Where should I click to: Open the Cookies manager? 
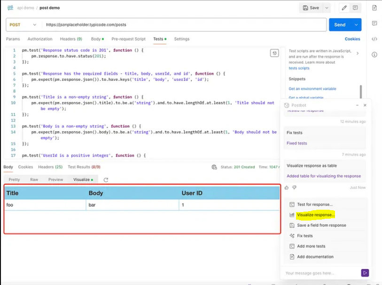(352, 39)
